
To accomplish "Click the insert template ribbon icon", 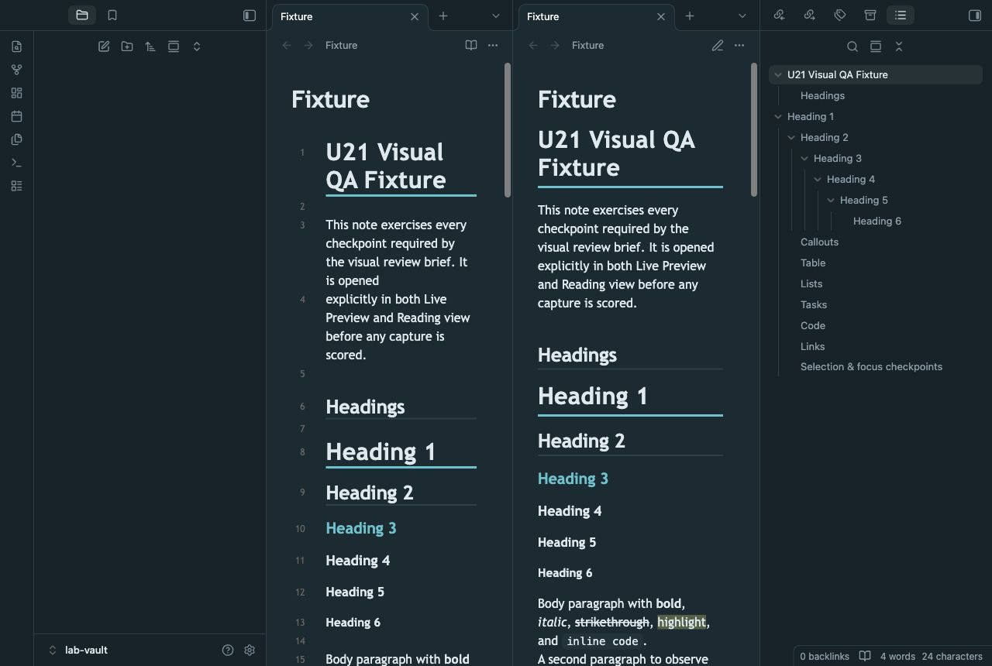I will [x=16, y=139].
